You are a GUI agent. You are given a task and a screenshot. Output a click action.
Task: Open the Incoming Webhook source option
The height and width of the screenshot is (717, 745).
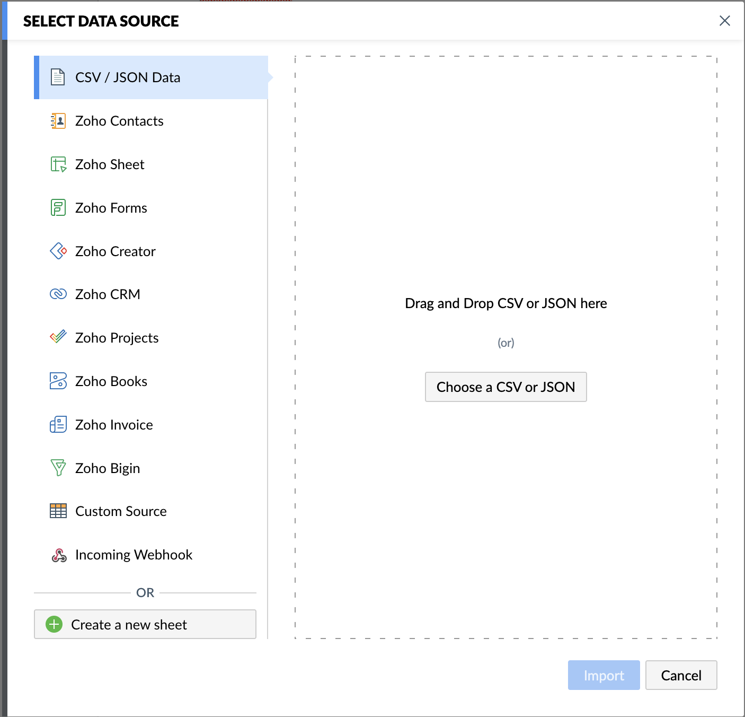[x=134, y=555]
